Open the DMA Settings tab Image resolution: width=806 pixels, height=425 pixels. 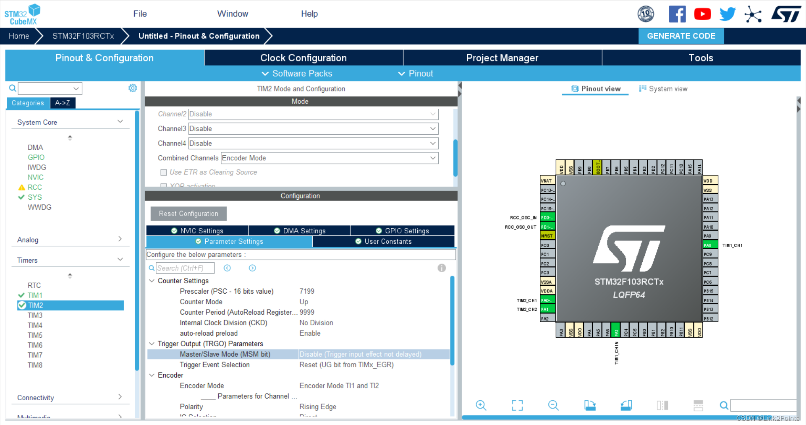[x=300, y=231]
